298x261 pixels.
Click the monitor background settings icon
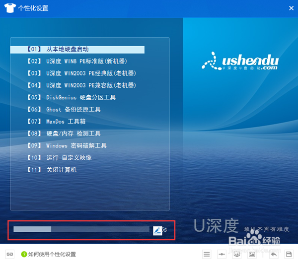coord(237,254)
